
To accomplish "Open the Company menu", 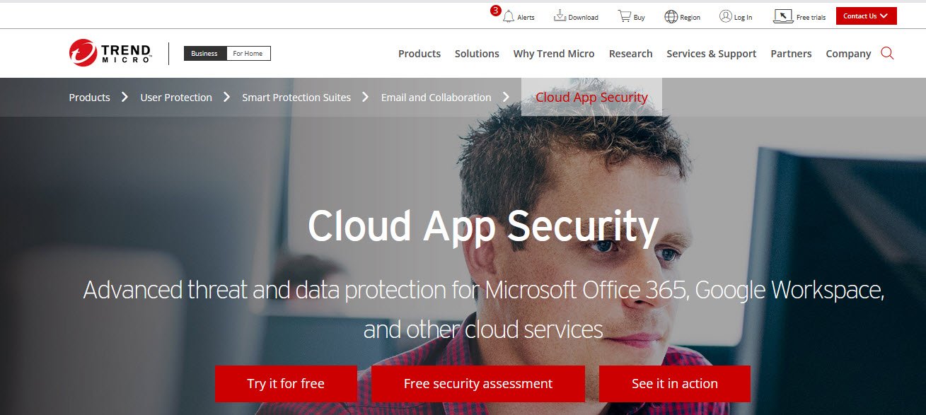I will point(848,54).
